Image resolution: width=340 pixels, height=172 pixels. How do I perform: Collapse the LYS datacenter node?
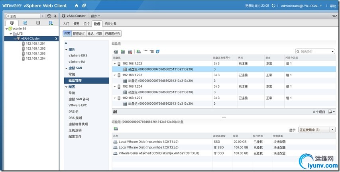click(11, 34)
